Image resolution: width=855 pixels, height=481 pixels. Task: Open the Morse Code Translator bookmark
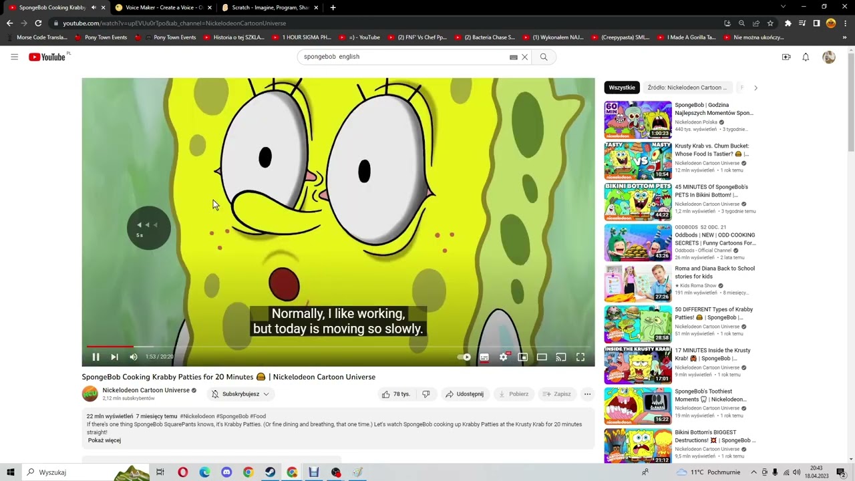pyautogui.click(x=37, y=37)
